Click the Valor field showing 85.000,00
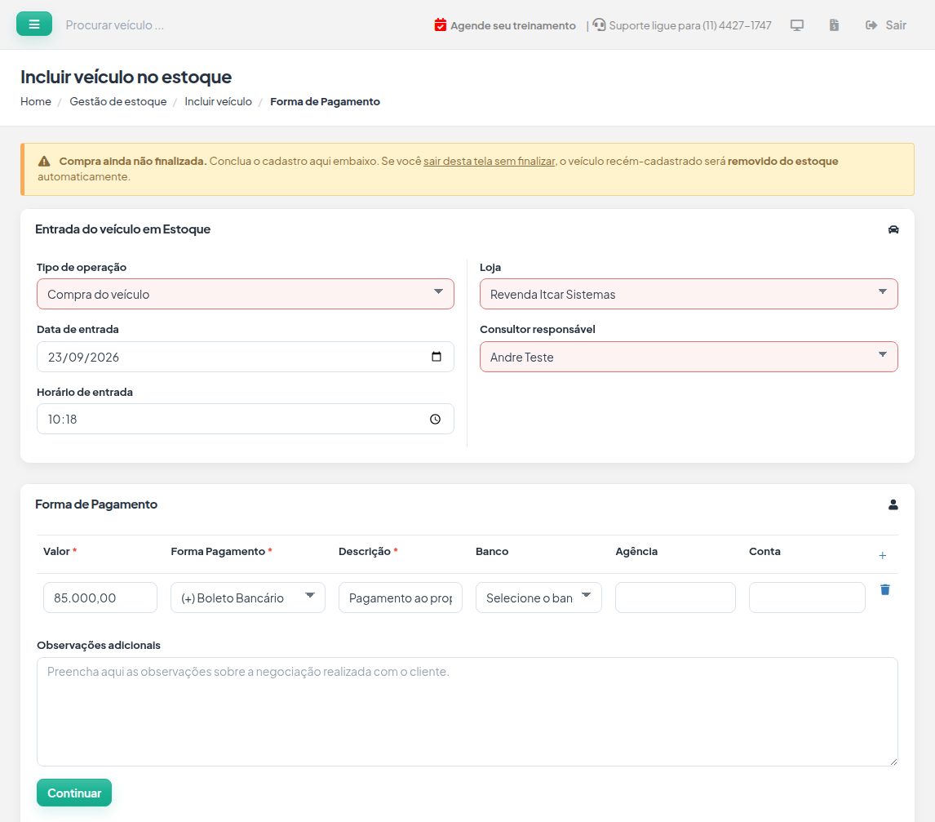 click(x=100, y=598)
